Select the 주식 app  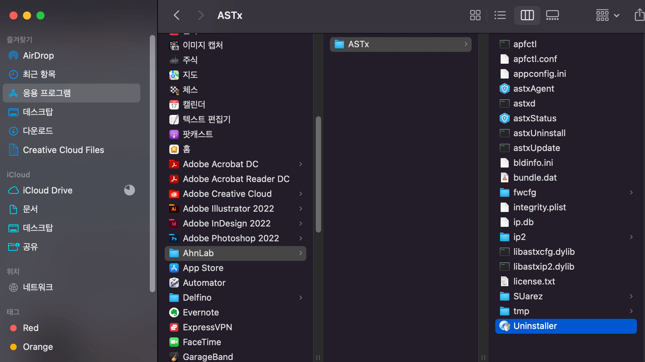235,60
